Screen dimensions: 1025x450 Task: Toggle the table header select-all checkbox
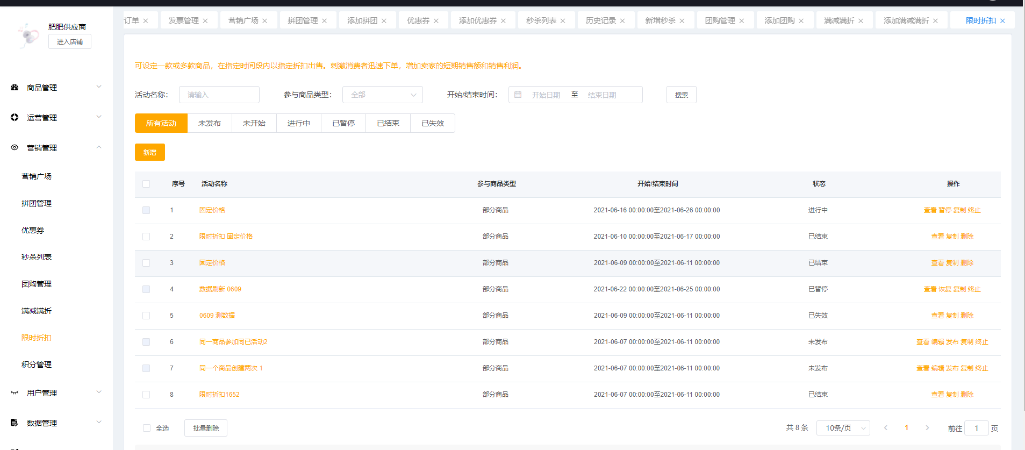coord(146,184)
